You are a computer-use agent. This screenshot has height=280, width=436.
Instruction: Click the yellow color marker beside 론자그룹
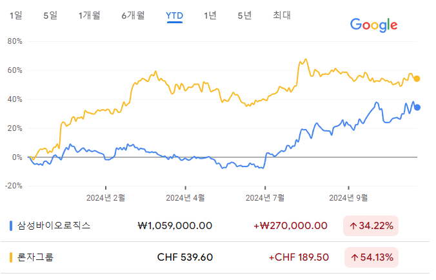(x=11, y=257)
